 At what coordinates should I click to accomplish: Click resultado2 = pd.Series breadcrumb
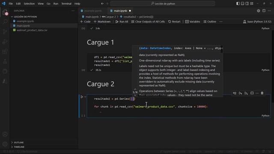click(x=137, y=17)
